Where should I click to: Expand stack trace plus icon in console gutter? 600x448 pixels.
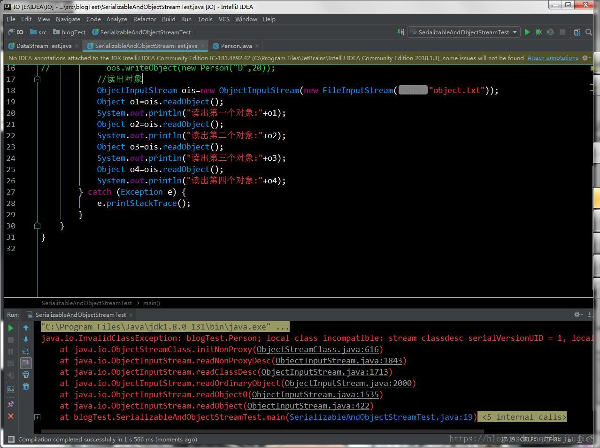(x=38, y=417)
